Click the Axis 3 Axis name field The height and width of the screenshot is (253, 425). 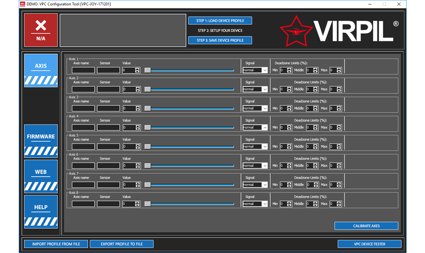[x=83, y=108]
